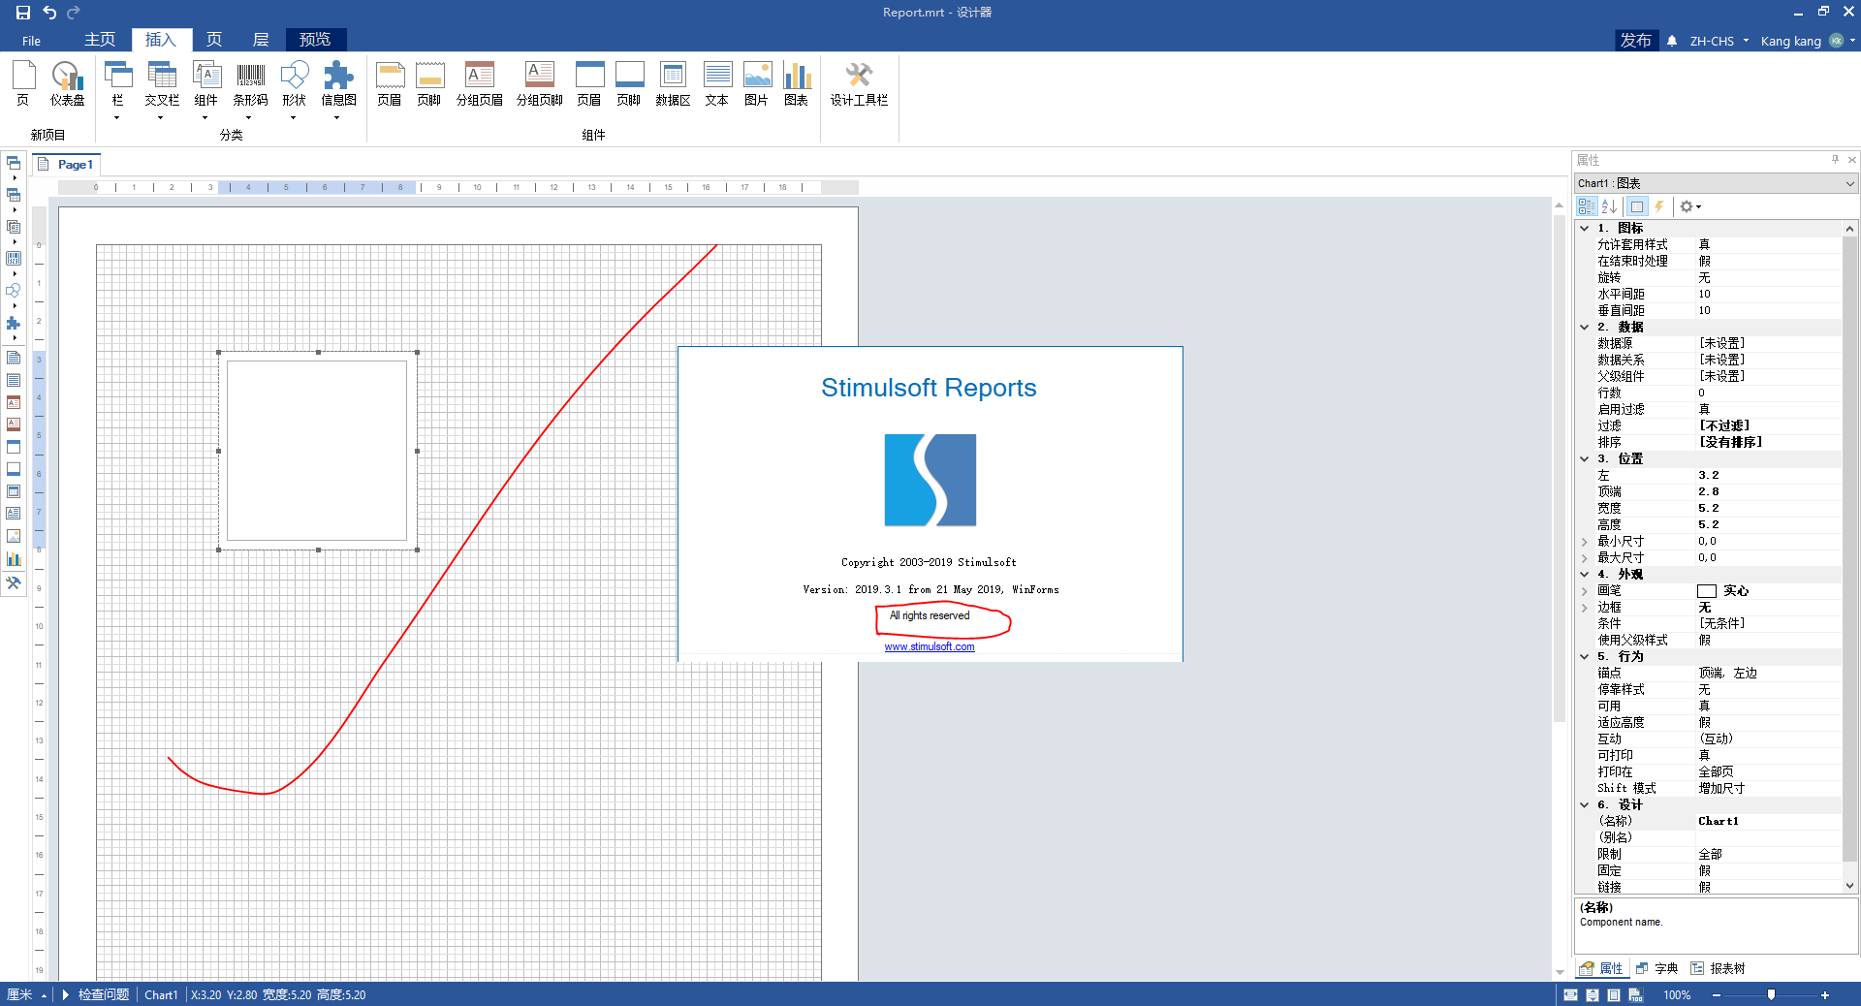Reset zoom to 100% with status bar icon

coord(1635,995)
